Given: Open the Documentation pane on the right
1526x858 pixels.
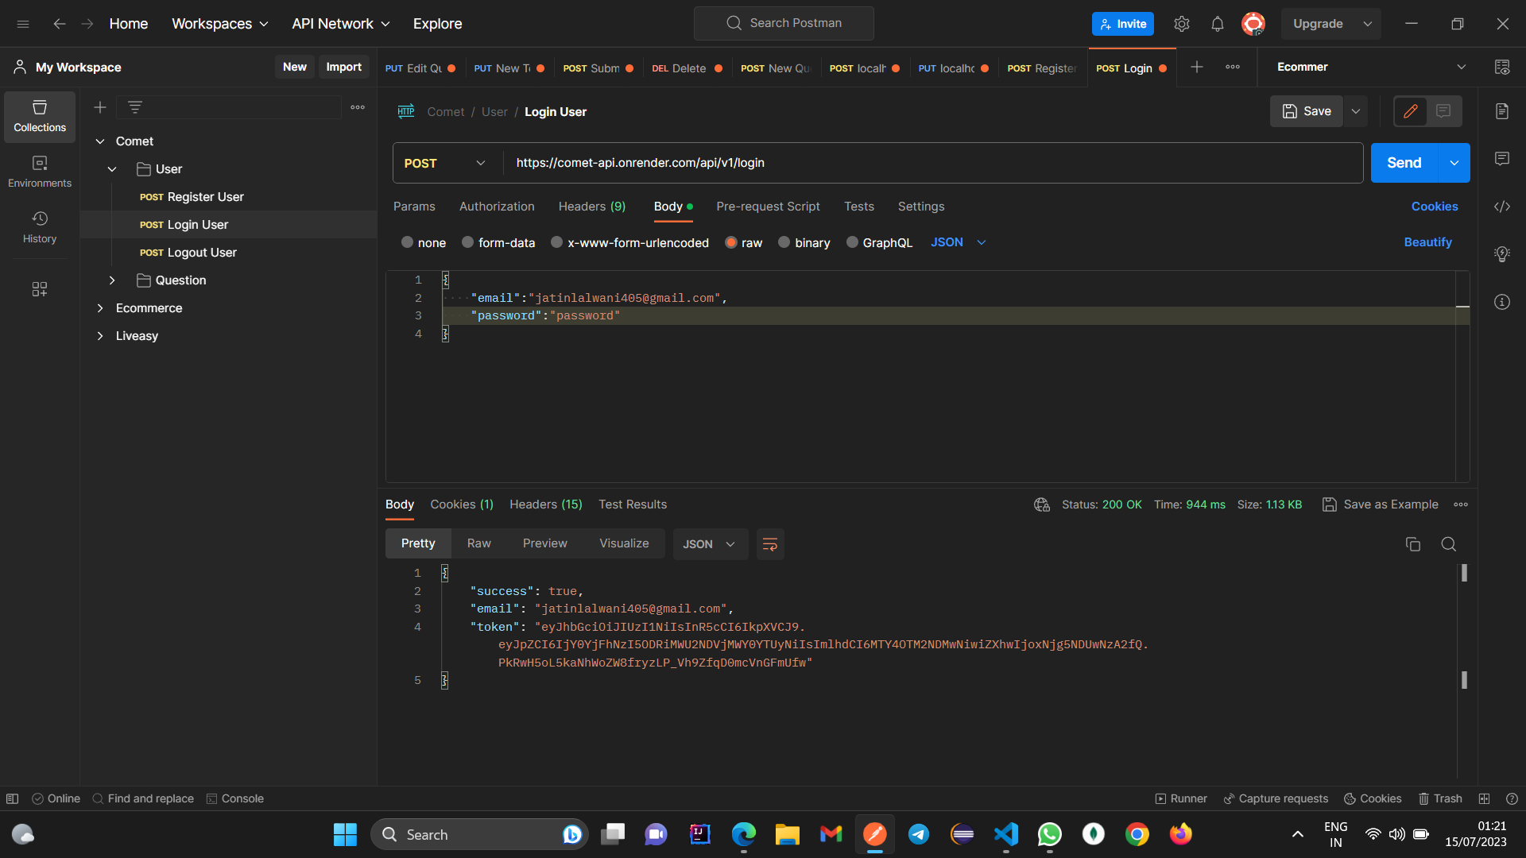Looking at the screenshot, I should (1502, 111).
